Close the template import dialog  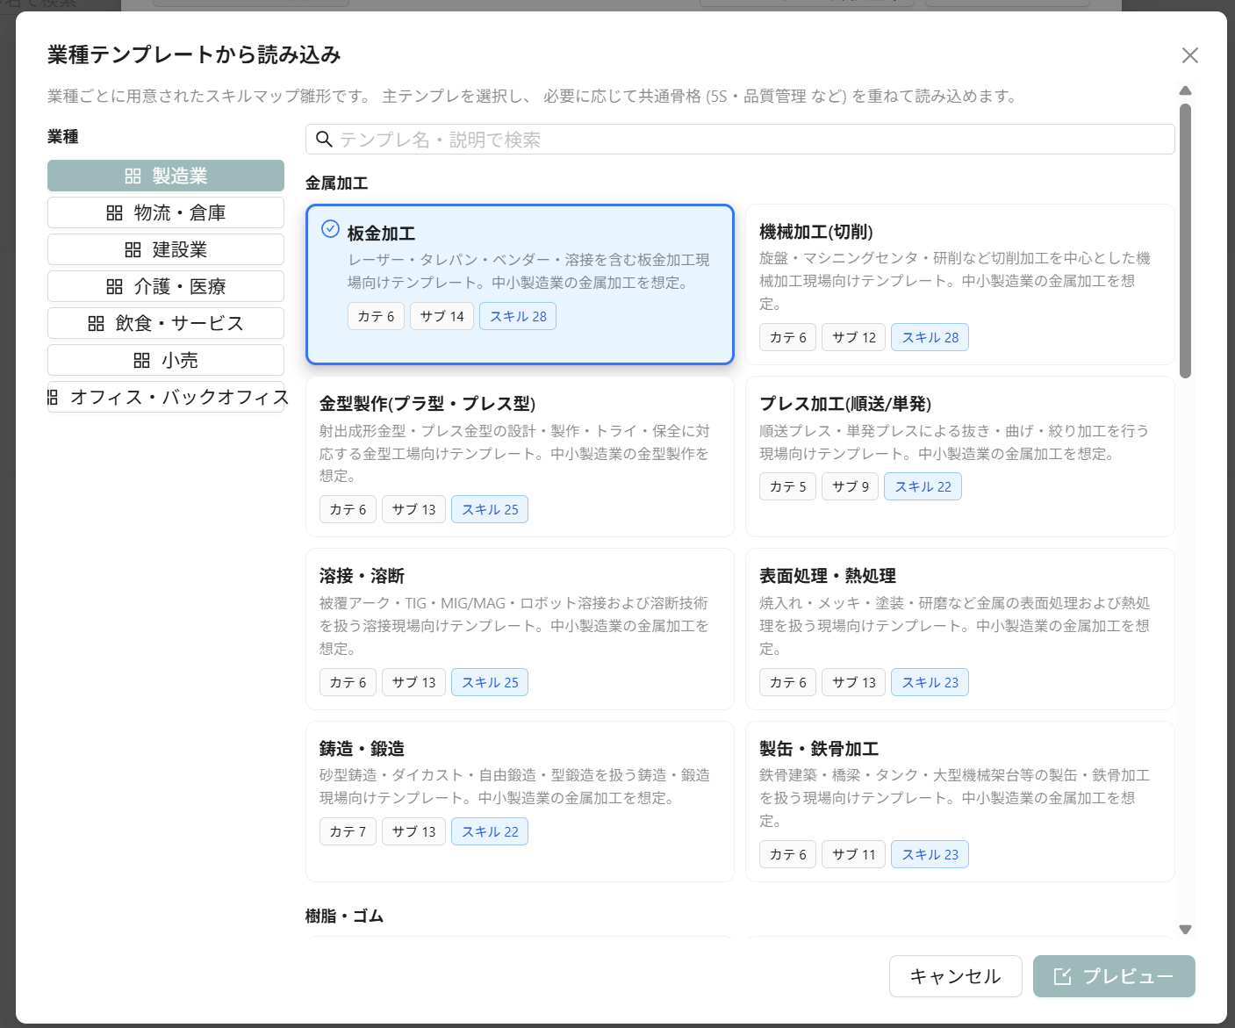tap(1190, 55)
